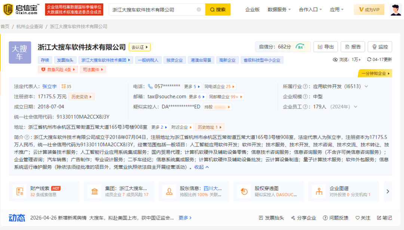
Task: Click help icon beside 企业规模
Action: coord(305,97)
